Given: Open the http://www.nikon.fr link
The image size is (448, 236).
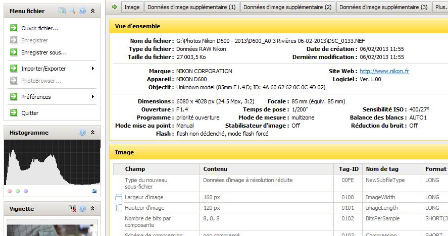Looking at the screenshot, I should click(384, 71).
